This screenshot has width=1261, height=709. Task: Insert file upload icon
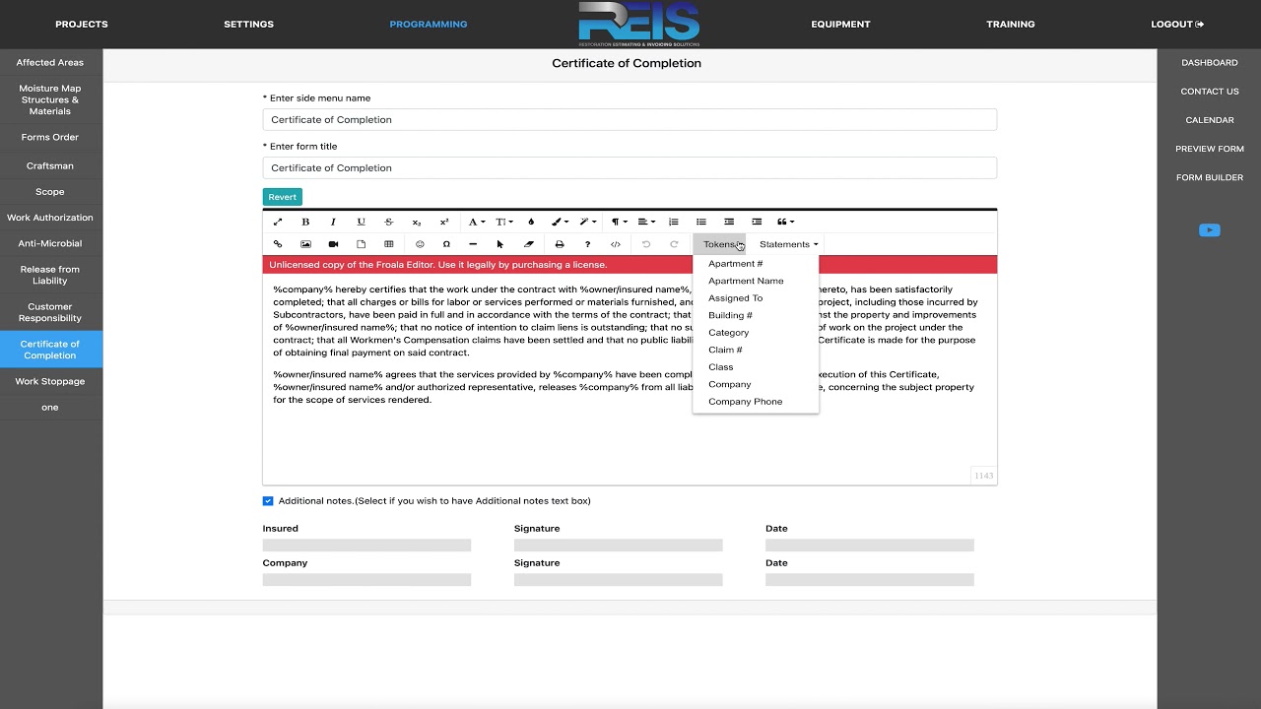click(361, 244)
